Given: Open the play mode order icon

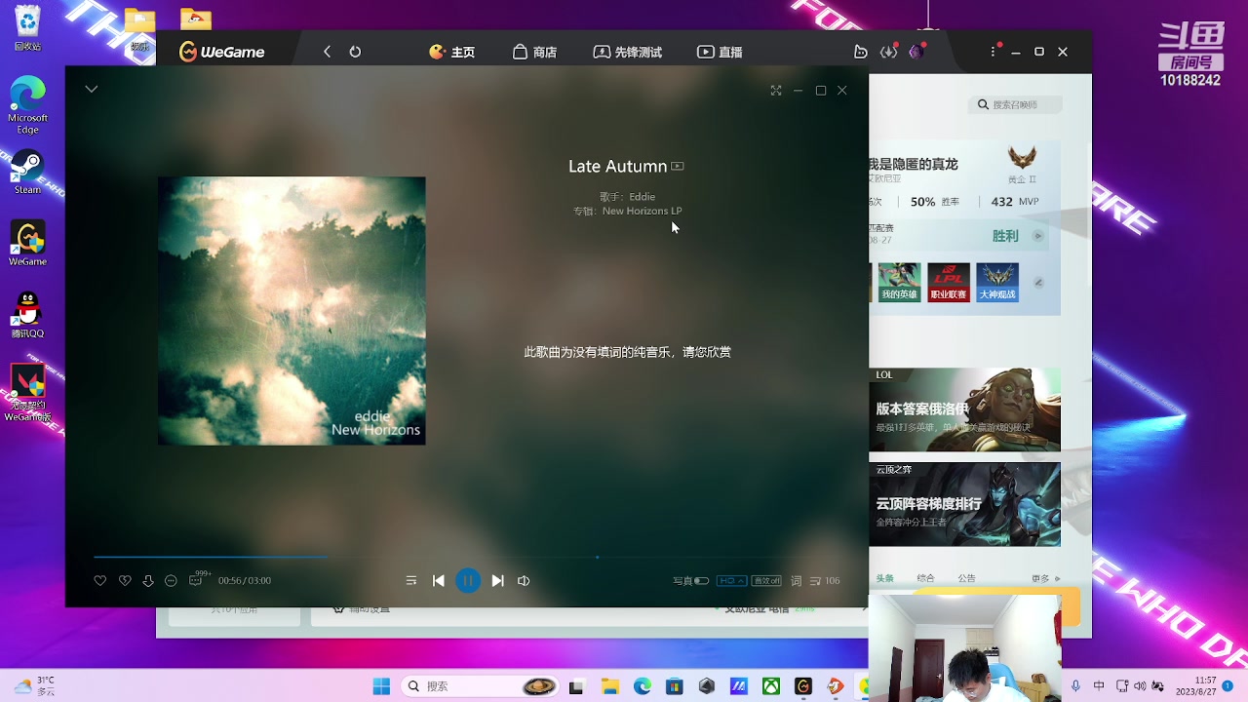Looking at the screenshot, I should [x=411, y=581].
